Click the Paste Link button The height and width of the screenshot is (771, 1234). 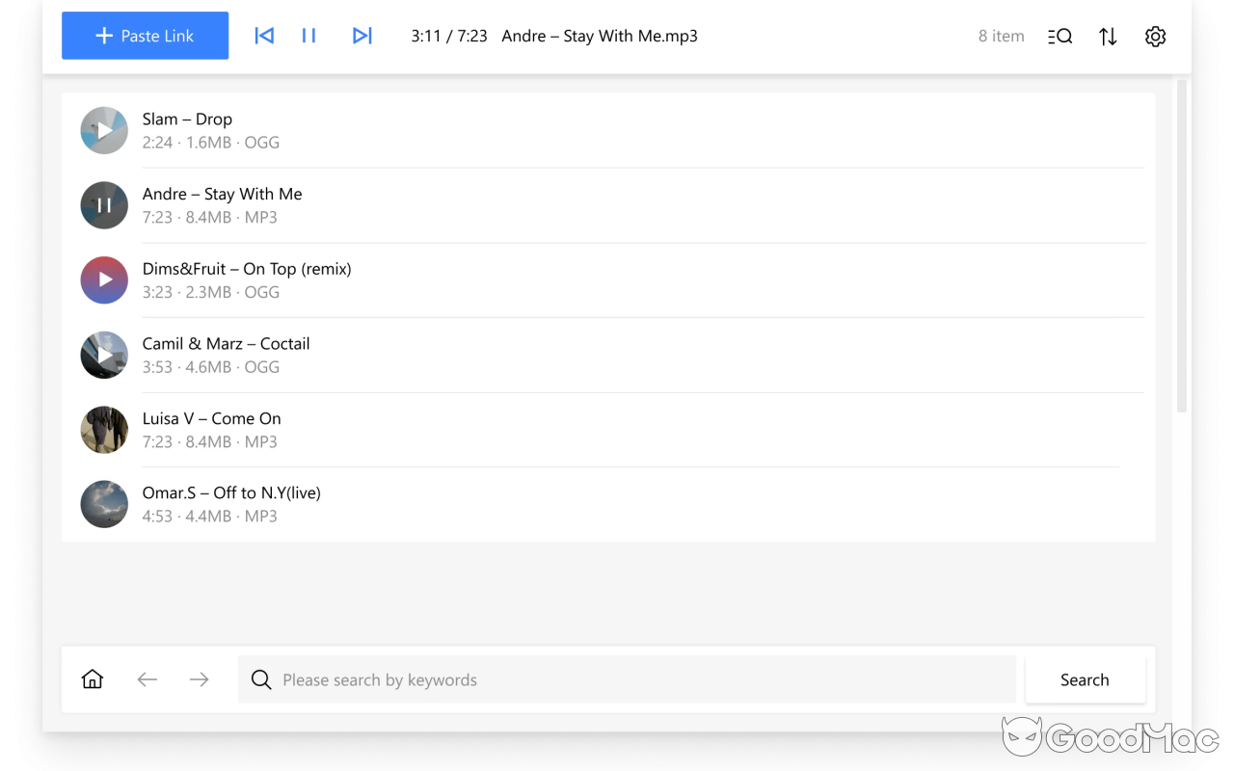pos(145,36)
